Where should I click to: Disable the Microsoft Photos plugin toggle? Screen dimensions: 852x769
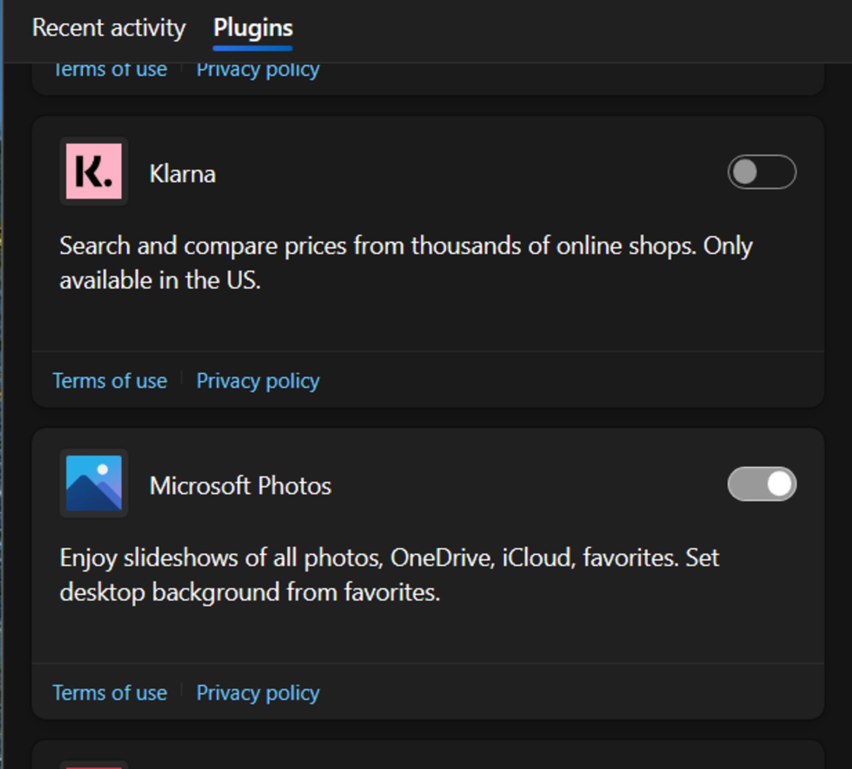pos(761,484)
